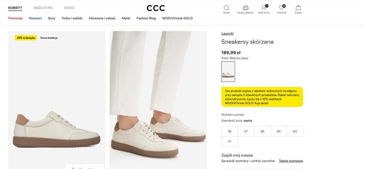The width and height of the screenshot is (365, 169).
Task: Open the Promocje link
Action: [x=15, y=18]
